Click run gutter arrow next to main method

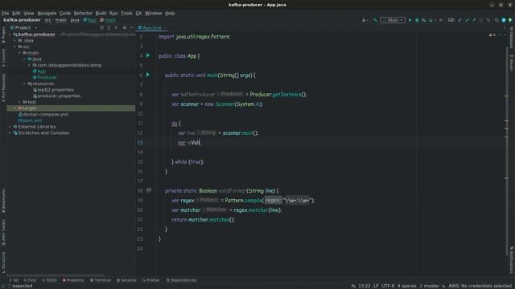click(148, 75)
